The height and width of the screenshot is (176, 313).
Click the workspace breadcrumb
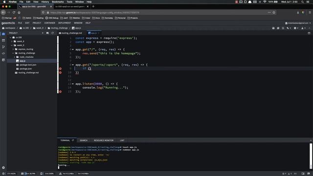(x=9, y=28)
